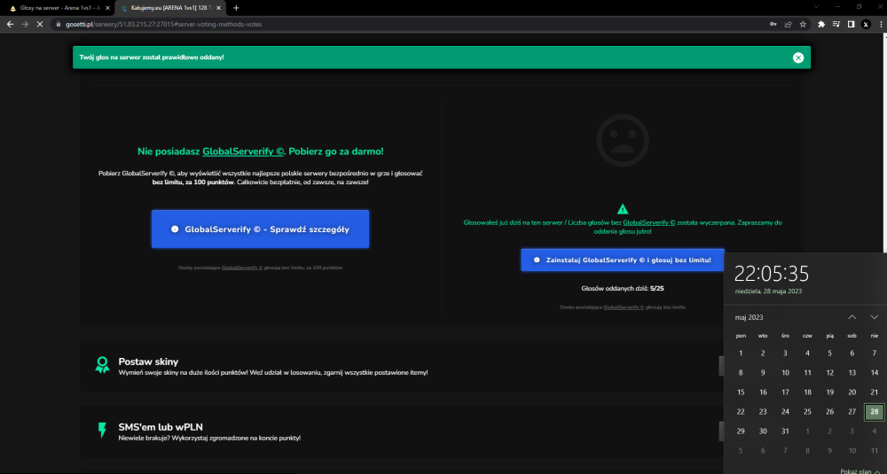Click the 22:05:35 clock display
This screenshot has height=474, width=887.
(772, 274)
